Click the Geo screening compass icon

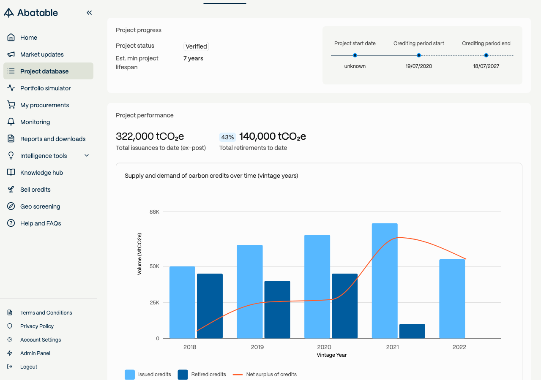(x=11, y=206)
